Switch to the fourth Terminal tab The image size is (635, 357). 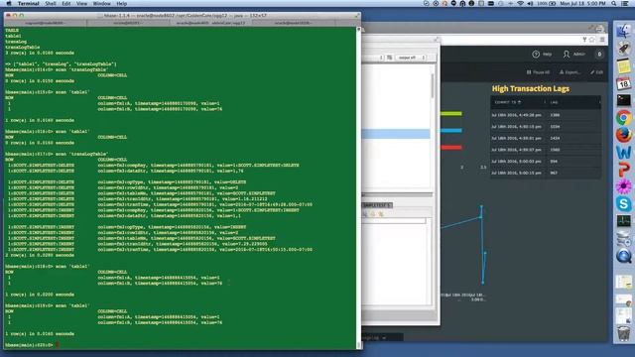293,23
